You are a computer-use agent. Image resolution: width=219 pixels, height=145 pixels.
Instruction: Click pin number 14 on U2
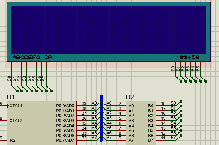(x=163, y=123)
